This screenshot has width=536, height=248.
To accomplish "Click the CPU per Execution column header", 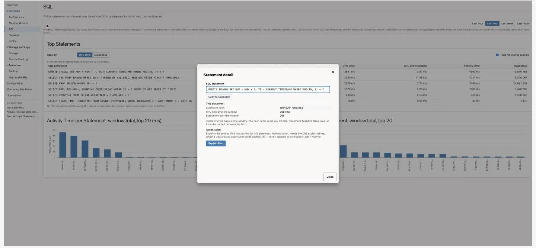I will coord(415,66).
